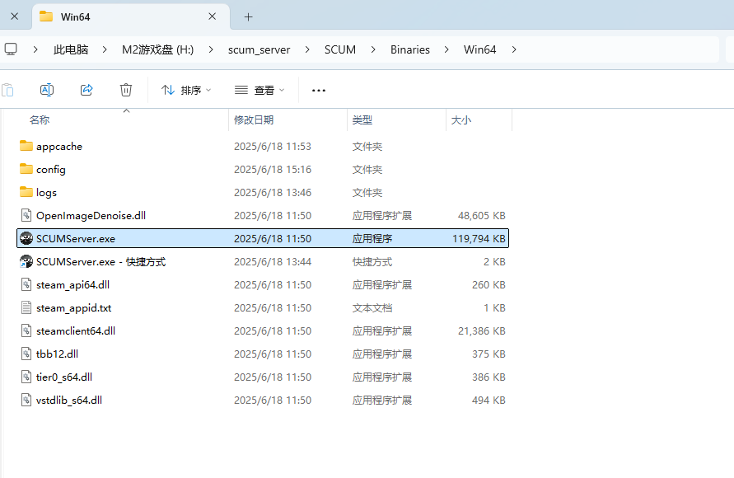The image size is (734, 478).
Task: Close the previous tab X button
Action: click(x=15, y=16)
